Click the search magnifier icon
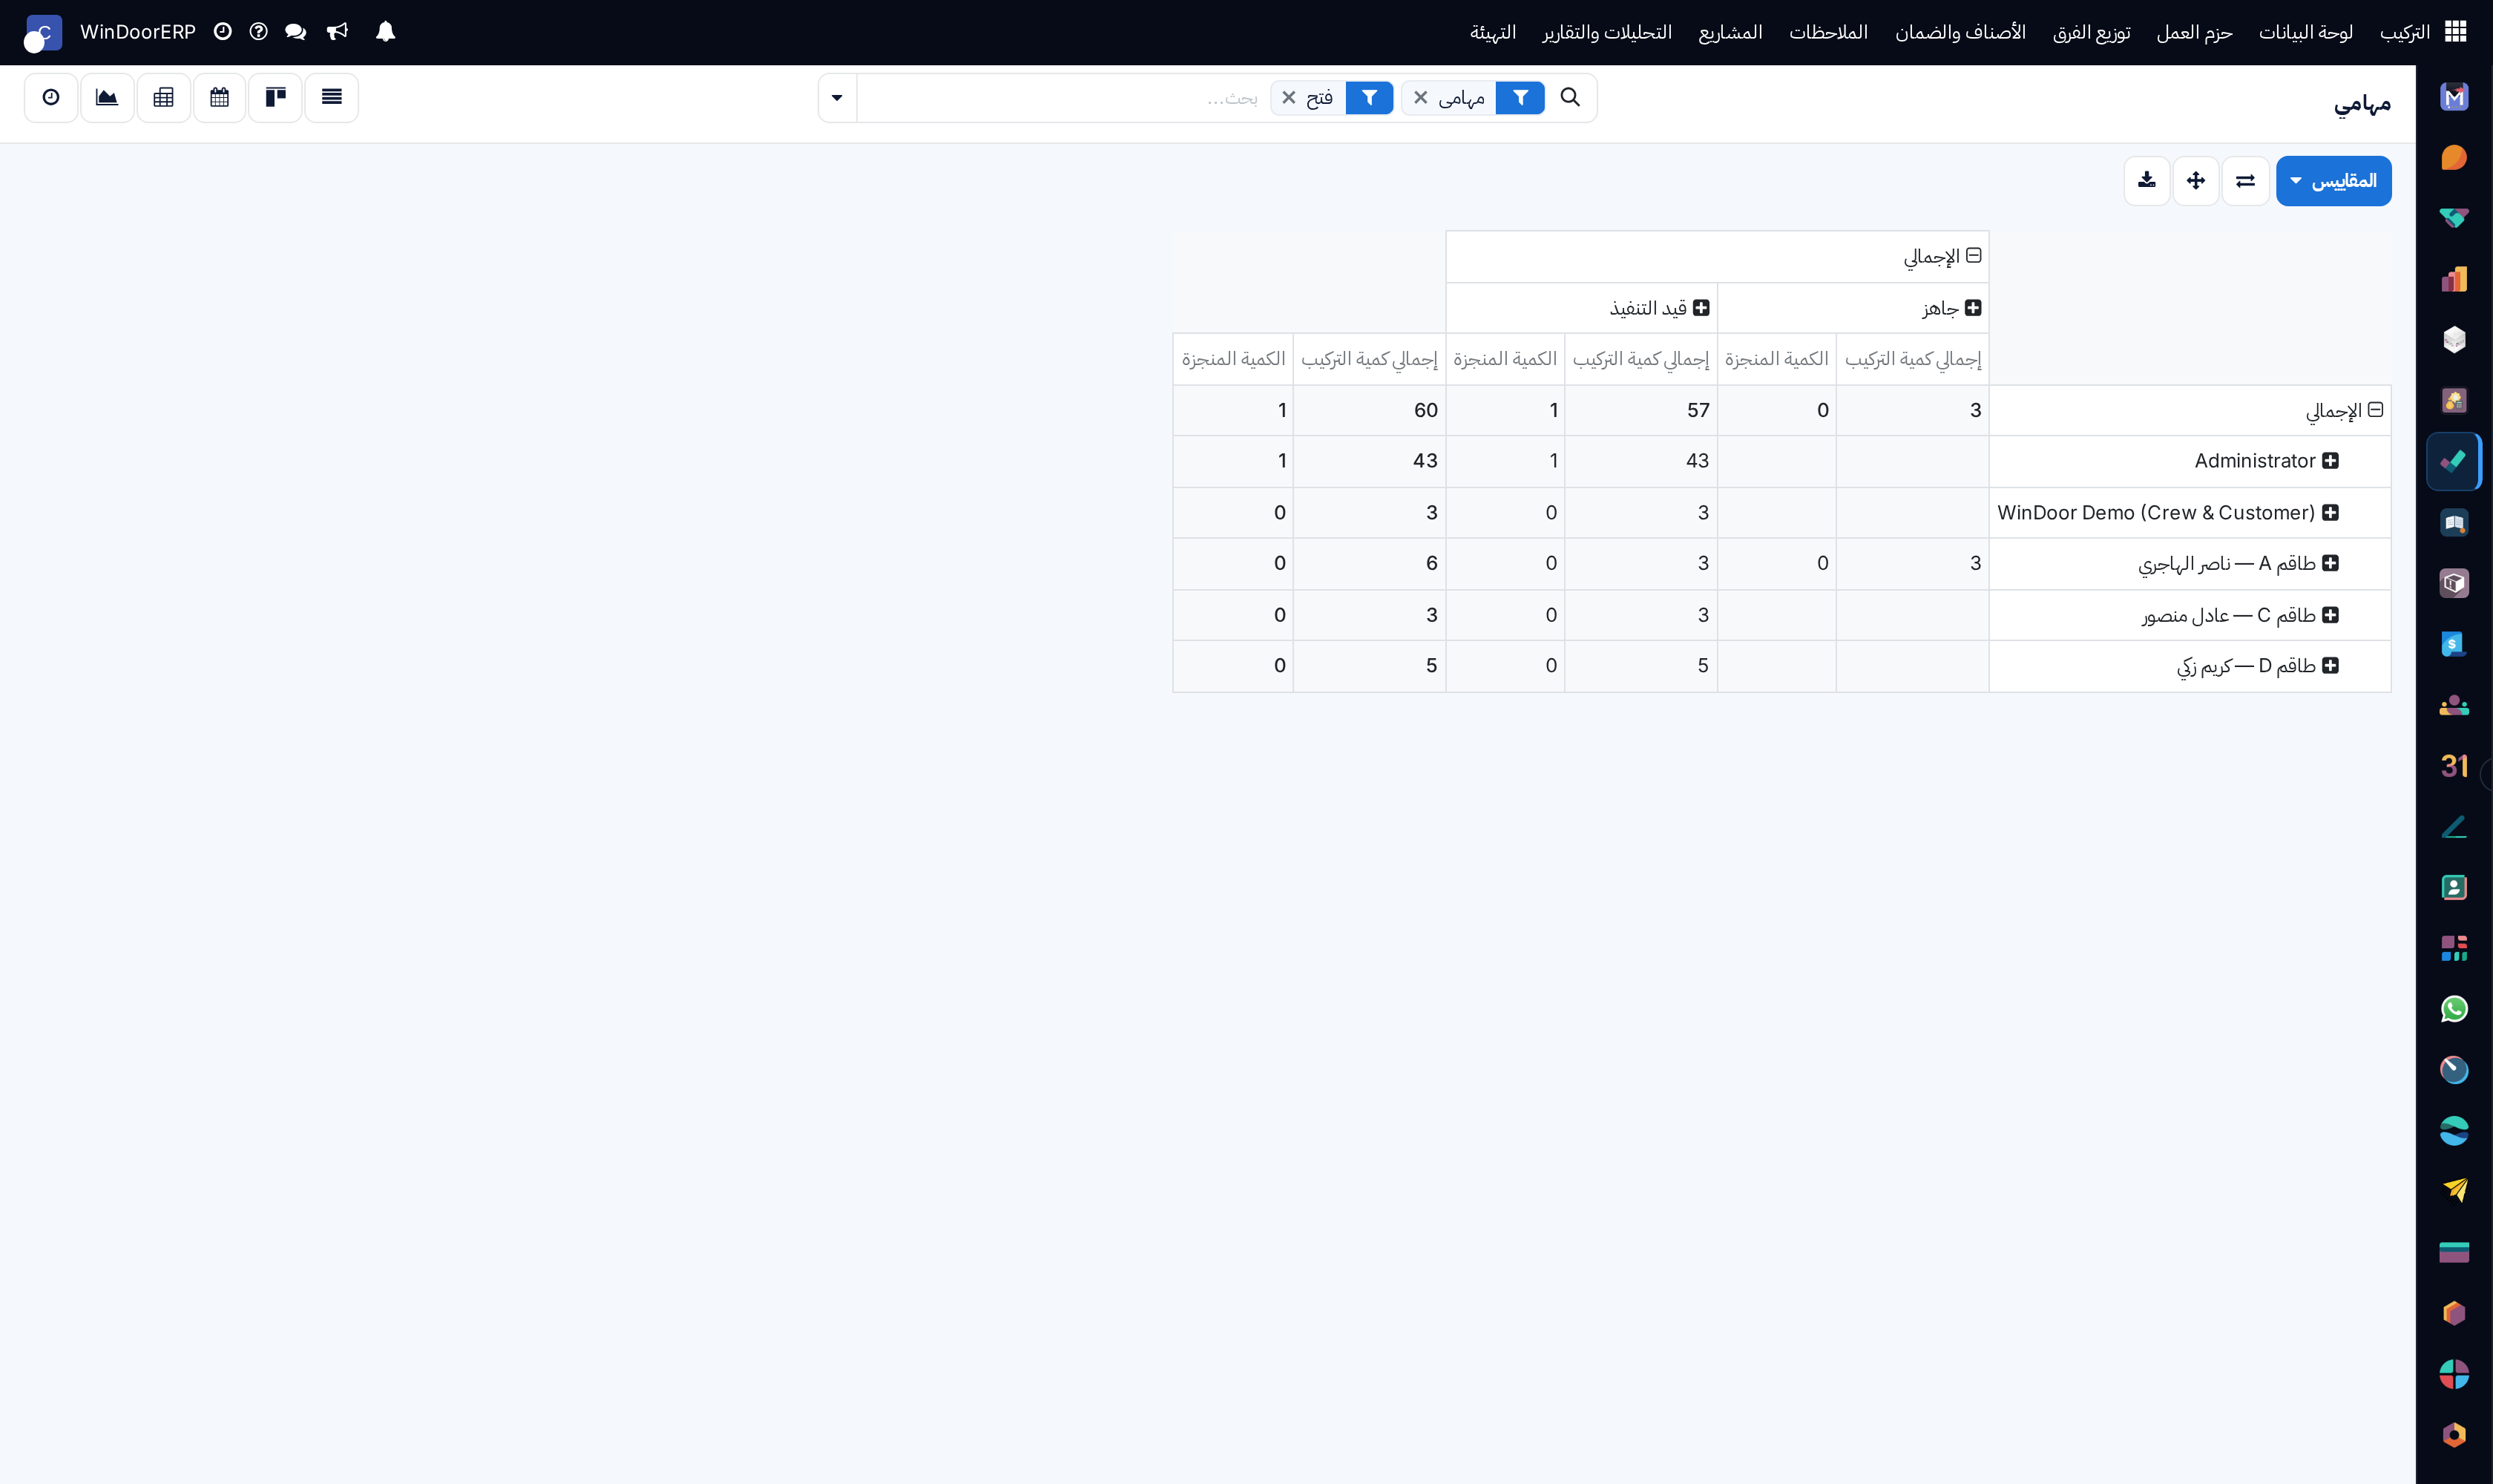2493x1484 pixels. [1570, 97]
